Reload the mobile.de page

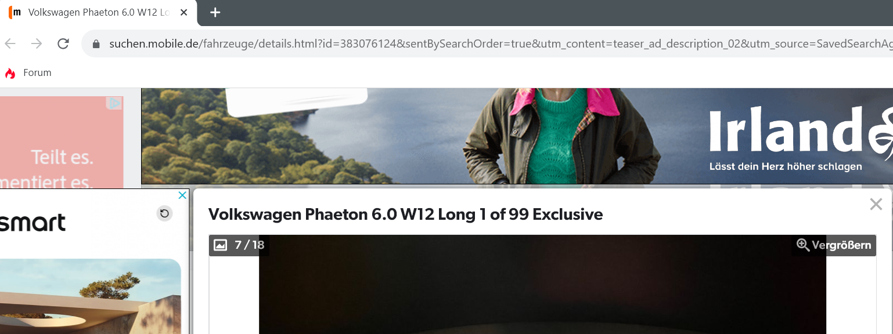coord(63,44)
